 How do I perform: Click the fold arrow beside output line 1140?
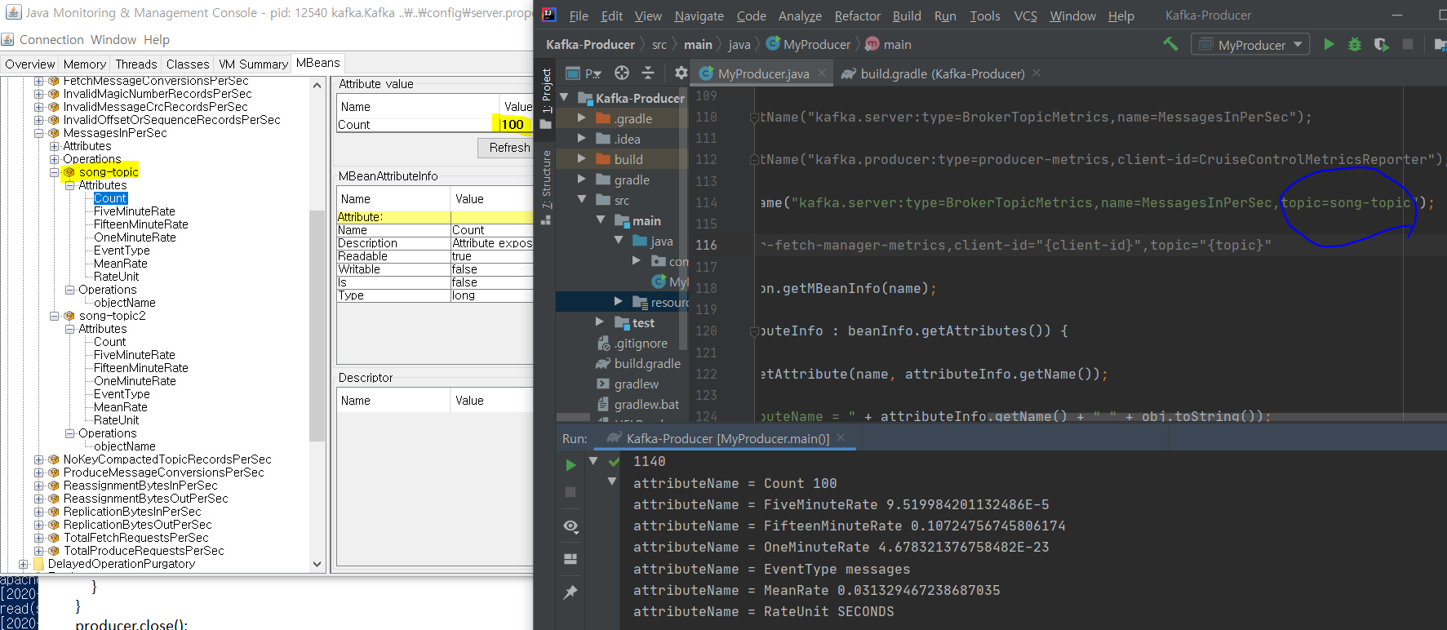tap(593, 461)
